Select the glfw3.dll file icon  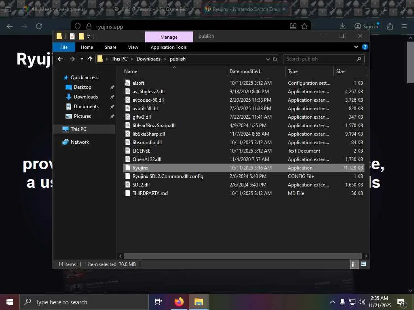point(127,117)
